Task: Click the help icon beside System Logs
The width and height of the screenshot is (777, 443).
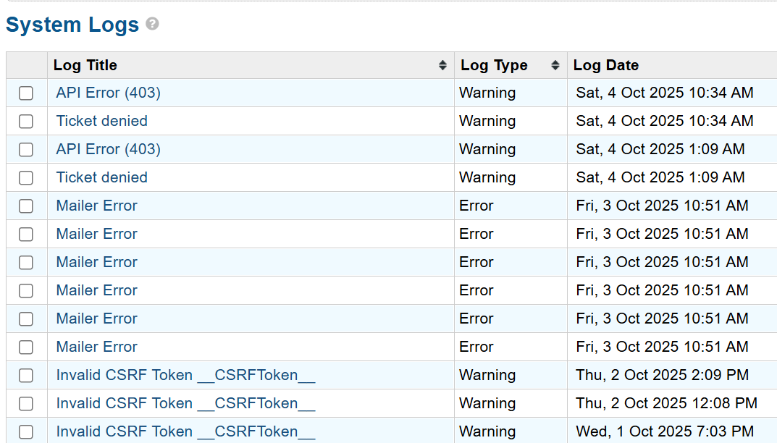Action: [x=152, y=24]
